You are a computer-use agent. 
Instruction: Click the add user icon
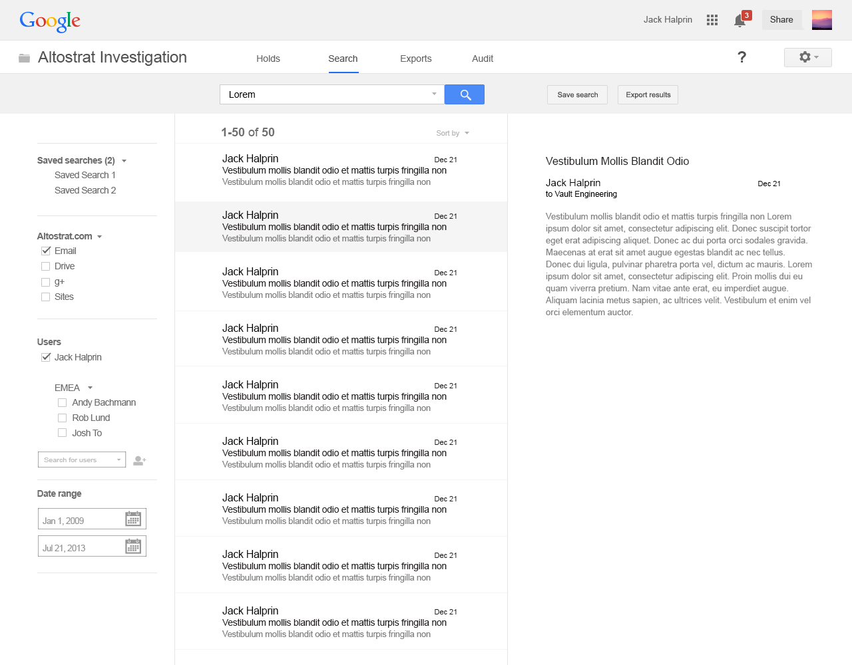coord(139,460)
